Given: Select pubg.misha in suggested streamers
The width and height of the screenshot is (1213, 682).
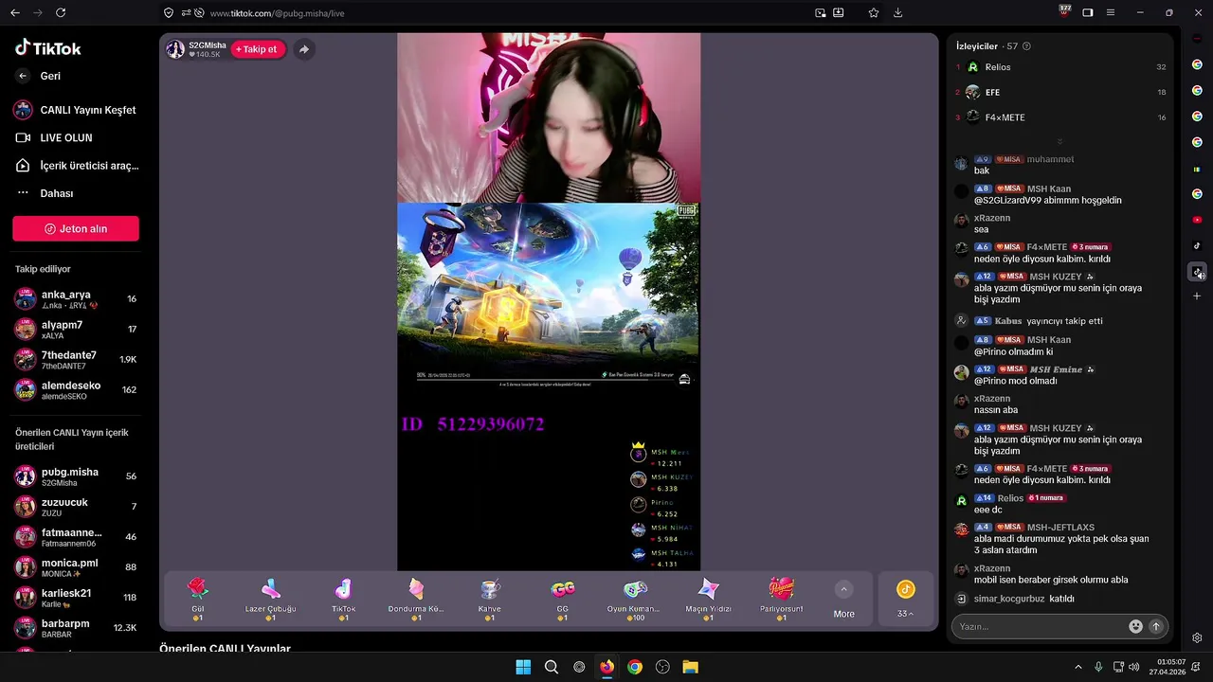Looking at the screenshot, I should (76, 476).
